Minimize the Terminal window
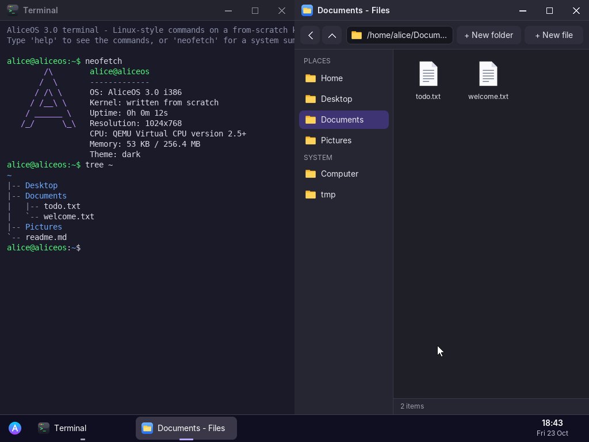 pos(228,10)
